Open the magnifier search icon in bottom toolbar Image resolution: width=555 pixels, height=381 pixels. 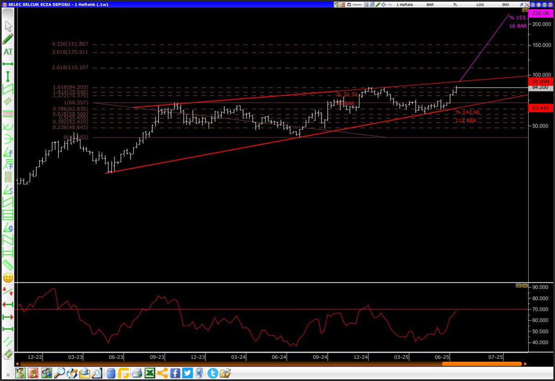tap(59, 373)
